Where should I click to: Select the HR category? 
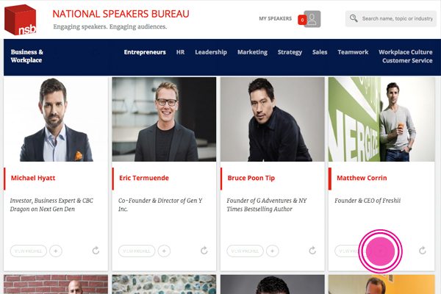pos(180,52)
